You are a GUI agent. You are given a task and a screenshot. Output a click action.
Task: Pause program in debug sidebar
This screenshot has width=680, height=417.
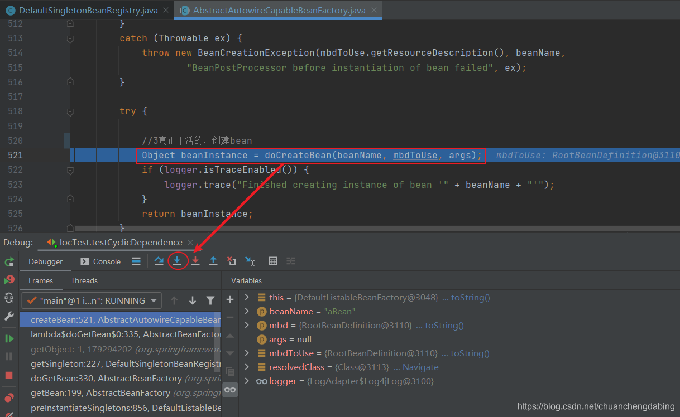pyautogui.click(x=9, y=356)
